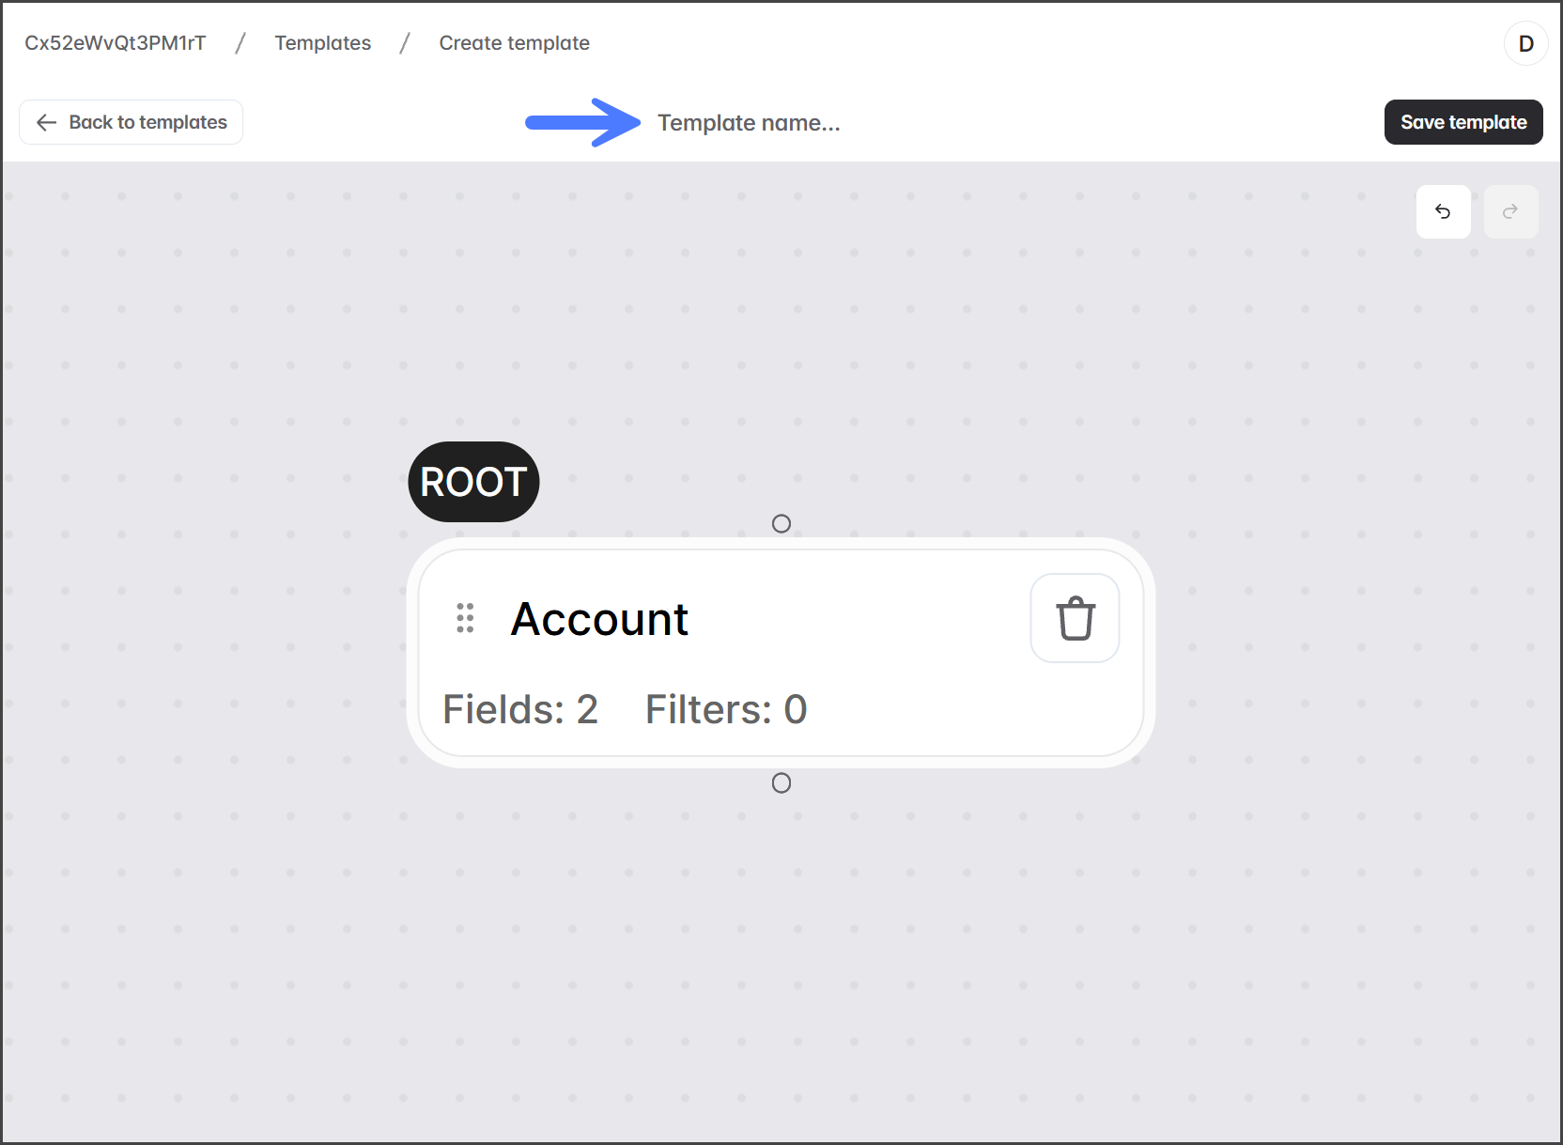Click the blue arrow pointing to Template name
Viewport: 1563px width, 1145px height.
tap(582, 122)
